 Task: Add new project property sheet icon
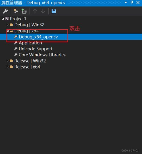tap(16, 11)
